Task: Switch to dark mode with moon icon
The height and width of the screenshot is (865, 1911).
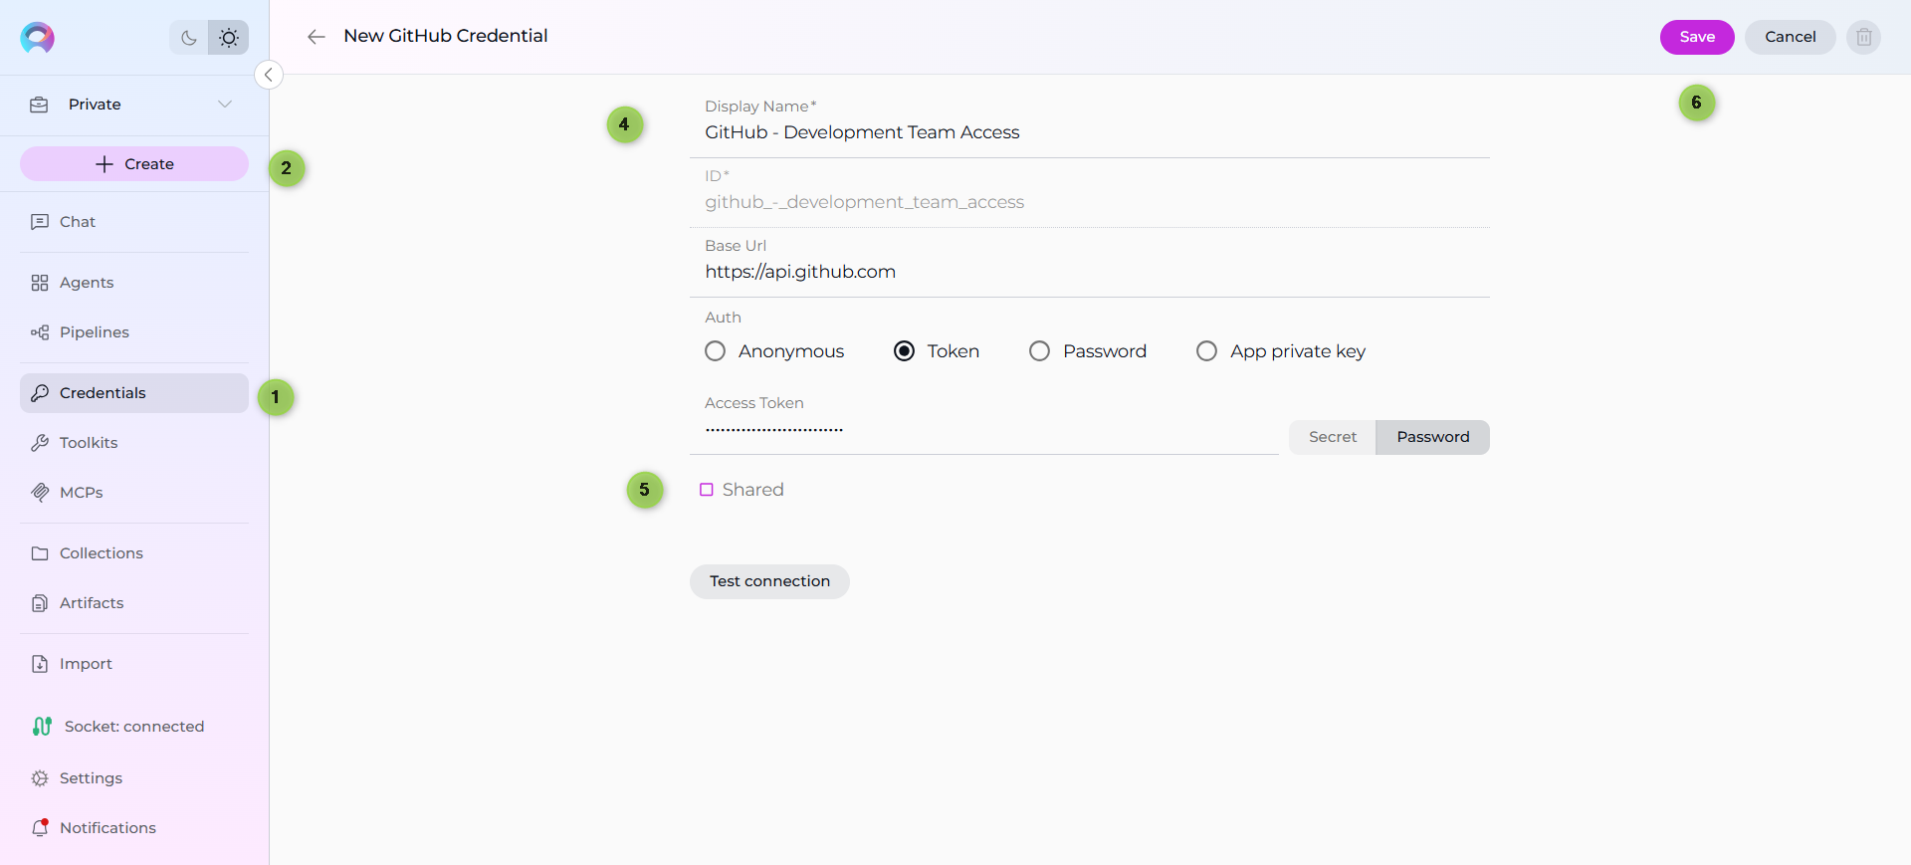Action: (x=188, y=38)
